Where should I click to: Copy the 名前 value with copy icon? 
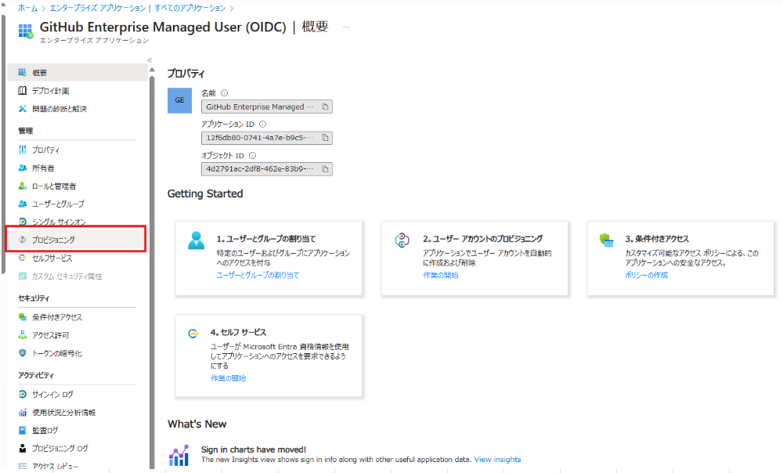coord(325,107)
